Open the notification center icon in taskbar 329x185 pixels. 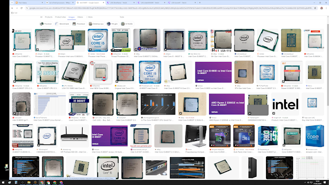point(325,182)
